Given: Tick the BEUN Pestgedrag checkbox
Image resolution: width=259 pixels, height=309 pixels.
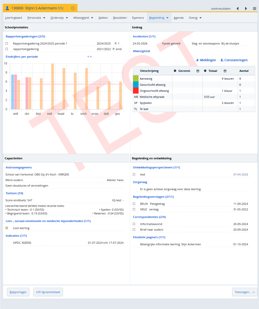Looking at the screenshot, I should click(x=134, y=204).
